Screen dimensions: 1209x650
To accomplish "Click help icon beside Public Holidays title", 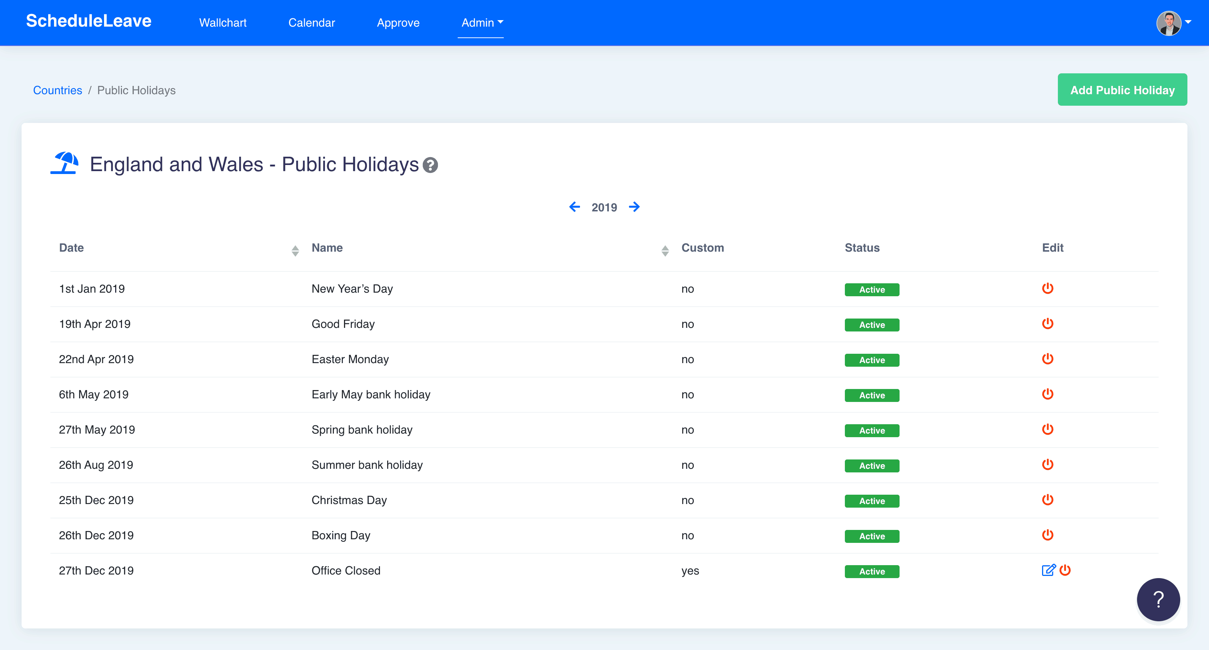I will [x=430, y=165].
